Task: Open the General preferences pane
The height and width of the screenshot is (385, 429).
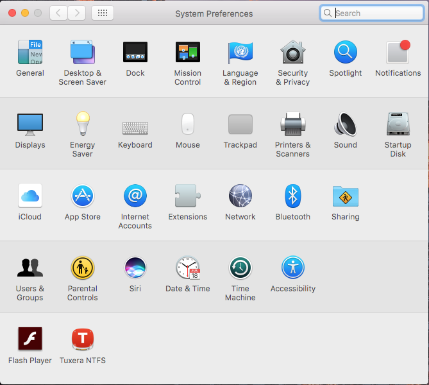Action: pyautogui.click(x=30, y=53)
